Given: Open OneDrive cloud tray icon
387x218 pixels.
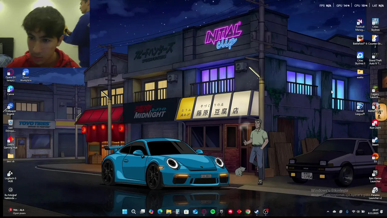Looking at the screenshot, I should point(334,212).
